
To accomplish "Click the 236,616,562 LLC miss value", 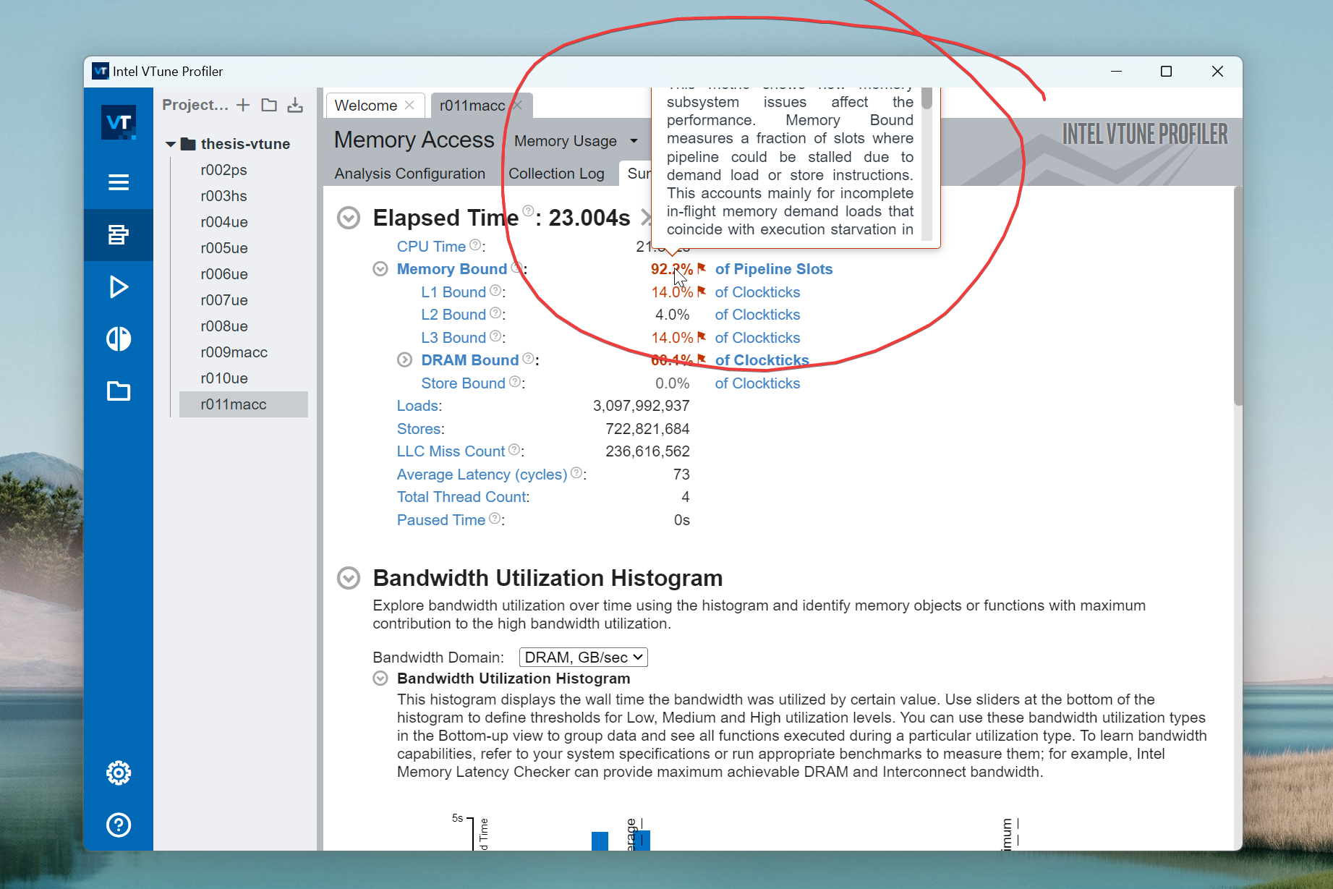I will tap(647, 451).
